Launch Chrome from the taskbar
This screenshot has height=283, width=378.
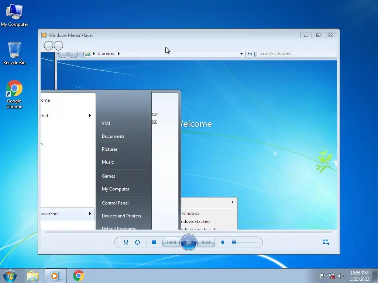tap(78, 276)
